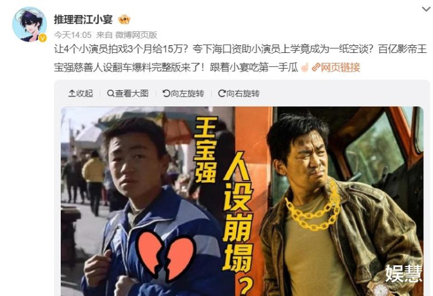This screenshot has height=296, width=433.
Task: Click the magnifier icon for 查看大图
Action: click(x=111, y=94)
